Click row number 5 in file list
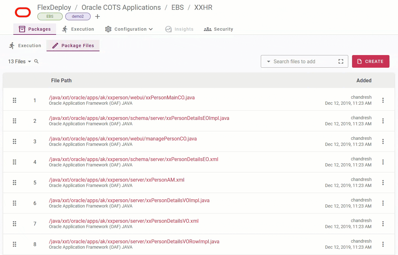This screenshot has width=398, height=255. tap(35, 183)
